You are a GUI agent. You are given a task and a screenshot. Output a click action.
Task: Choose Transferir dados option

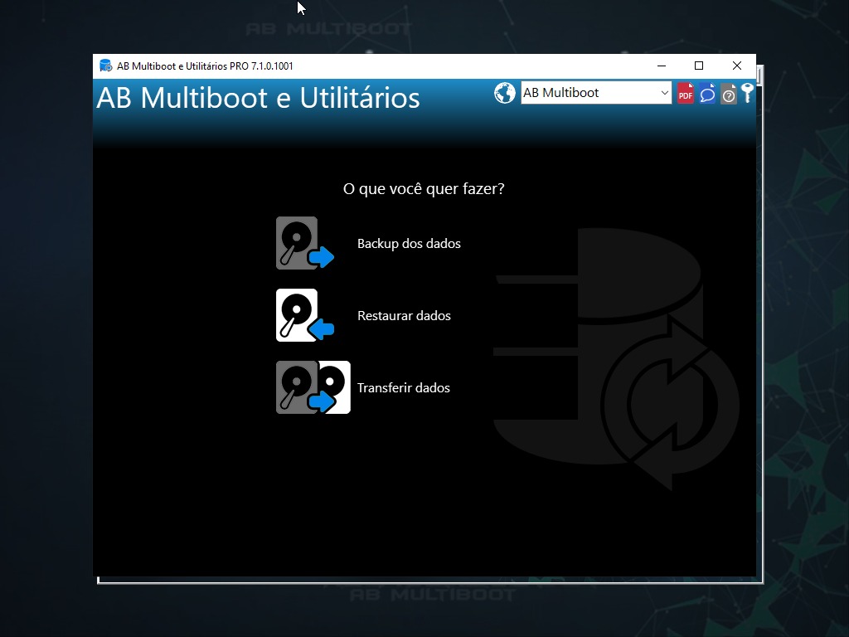pyautogui.click(x=404, y=388)
